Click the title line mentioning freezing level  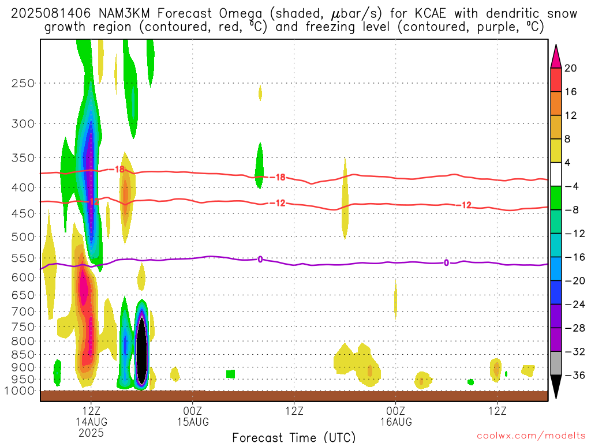click(x=294, y=27)
